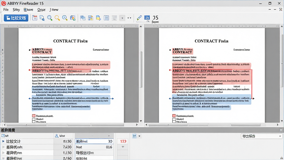Open the Siley menu
Viewport: 284px width, 160px height.
(x=16, y=10)
